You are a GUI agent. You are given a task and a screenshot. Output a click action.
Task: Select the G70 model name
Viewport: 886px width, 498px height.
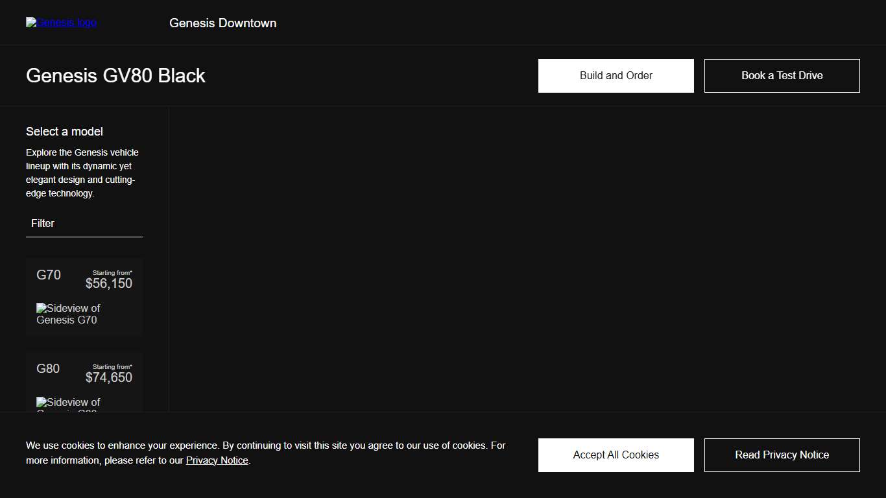coord(49,275)
